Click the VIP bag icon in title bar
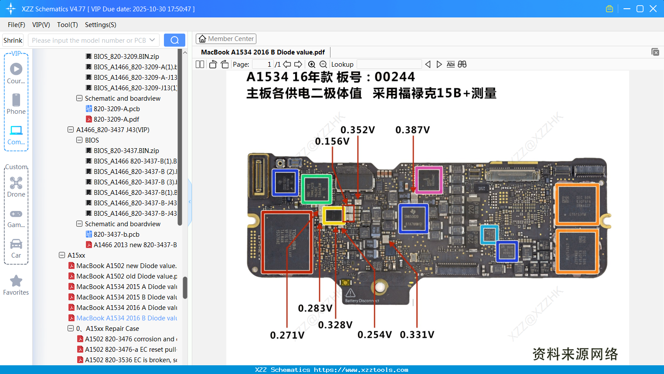Screen dimensions: 664x374 coord(610,9)
